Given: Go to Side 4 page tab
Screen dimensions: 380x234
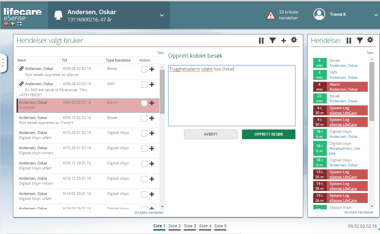Looking at the screenshot, I should coord(205,227).
